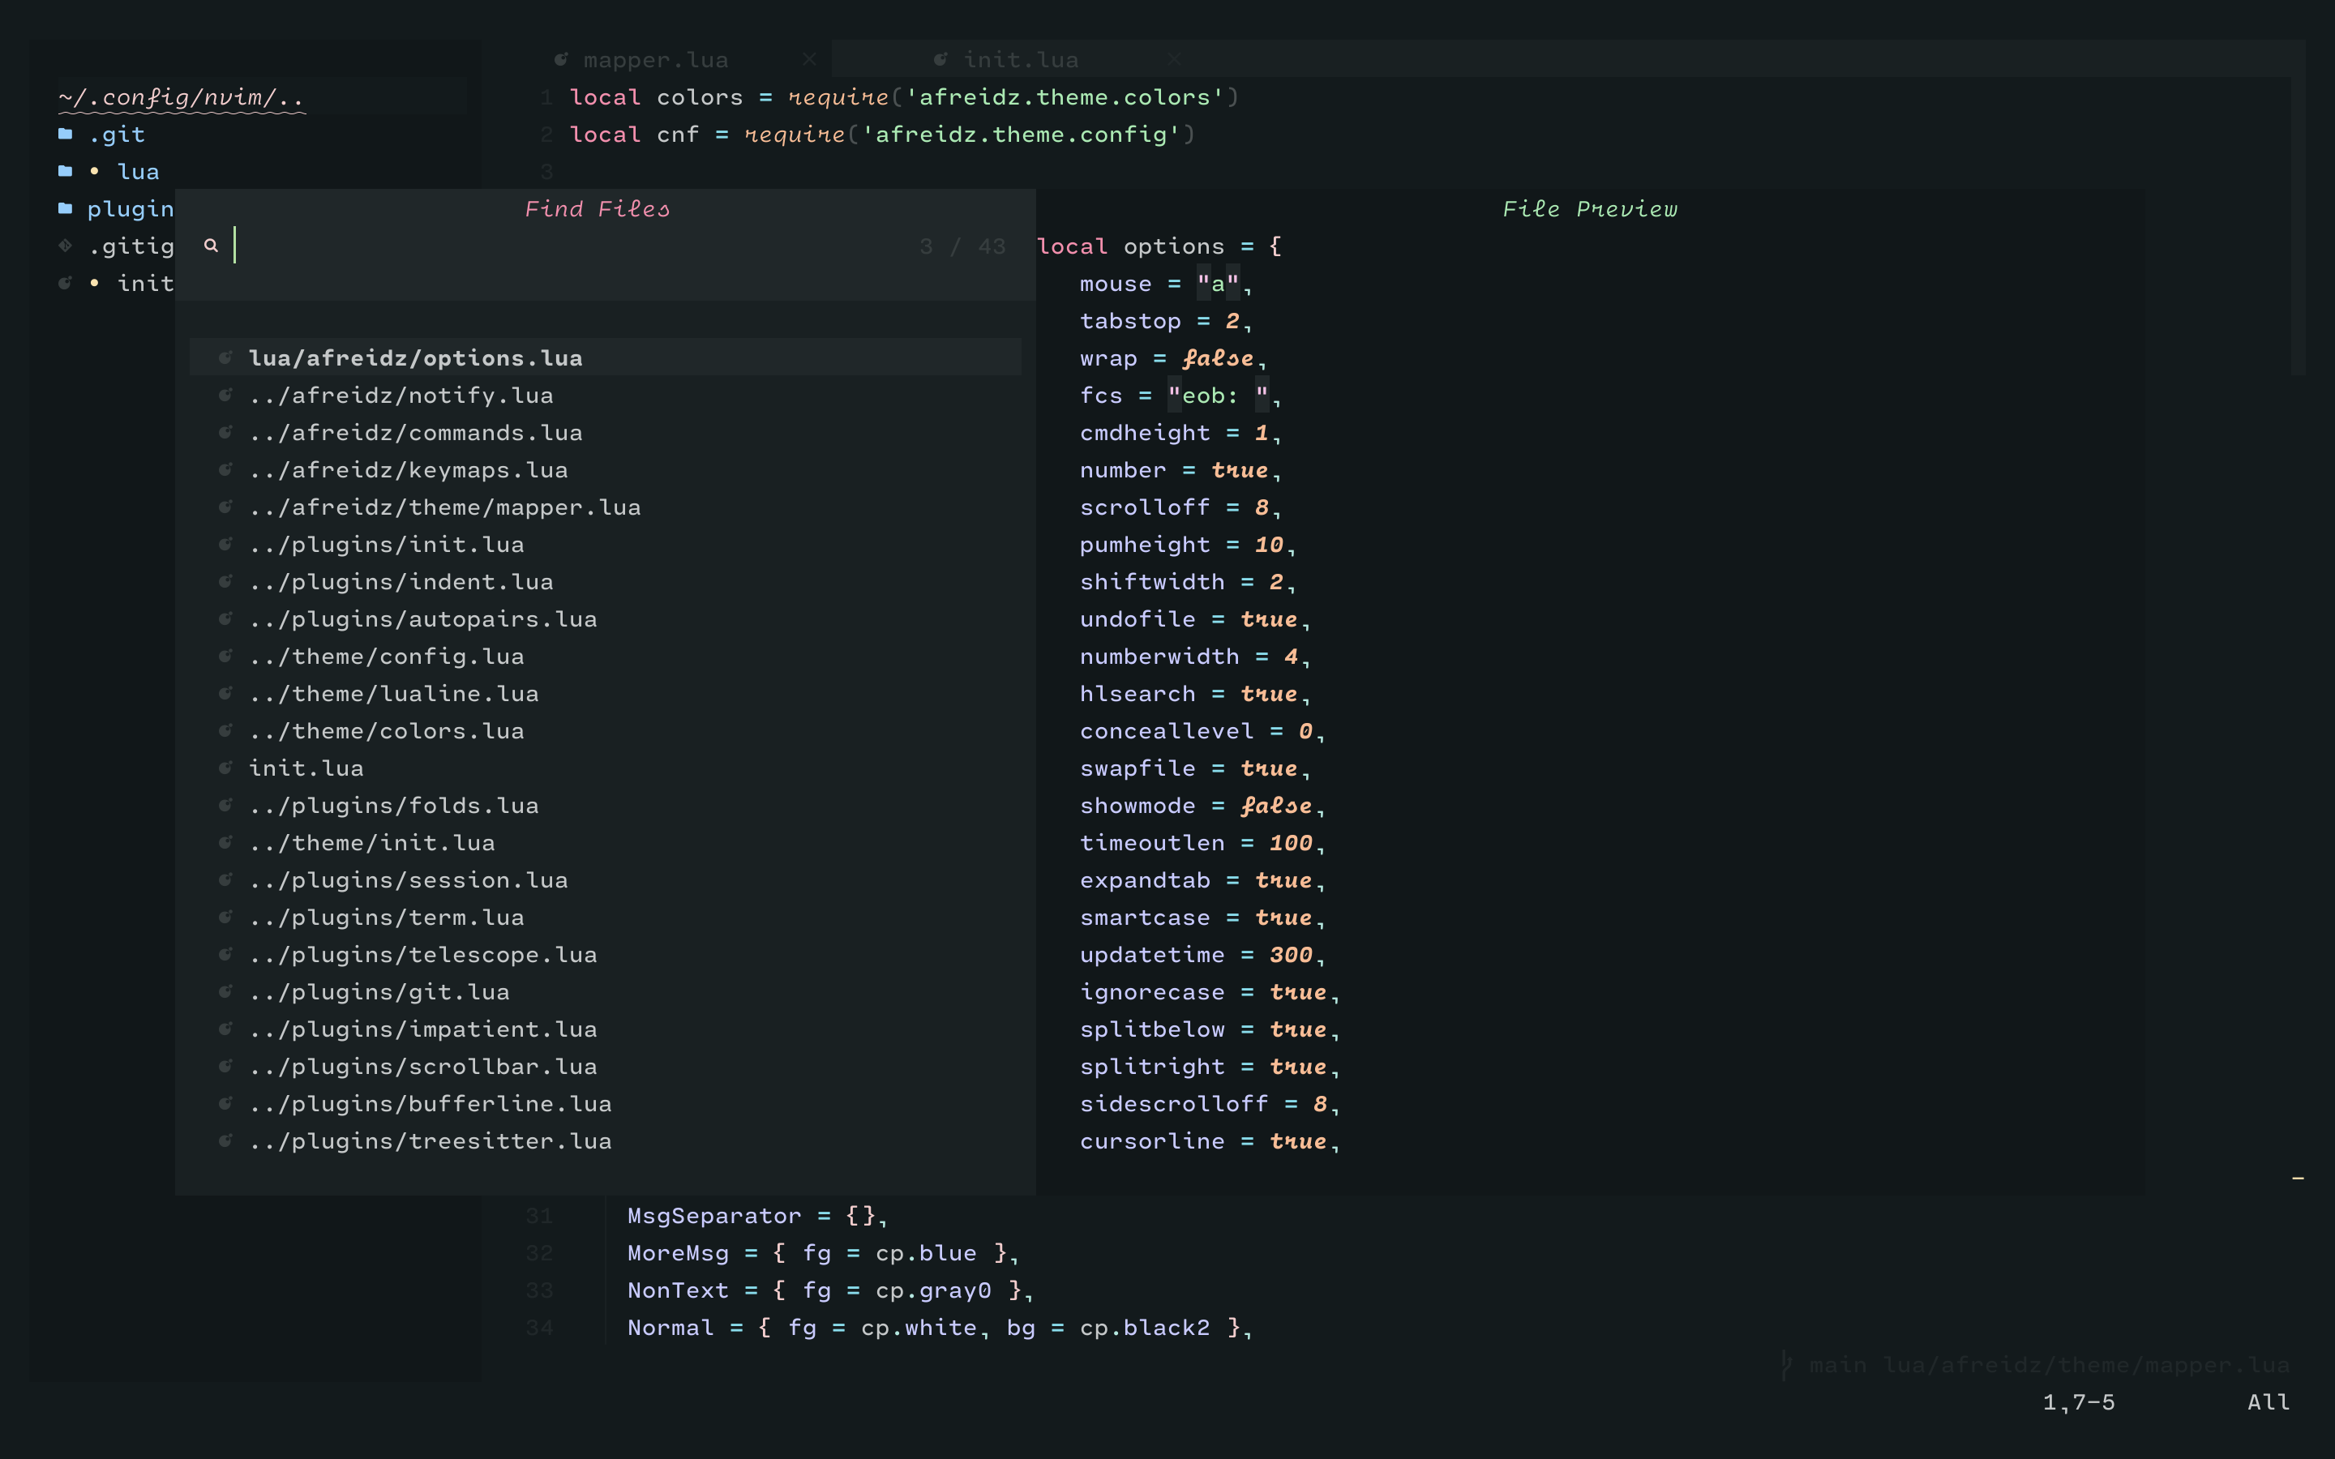Click line 32 MoreMsg in mapper.lua

pos(823,1253)
